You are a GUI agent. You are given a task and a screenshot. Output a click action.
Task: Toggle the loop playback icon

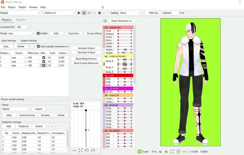tap(84, 13)
